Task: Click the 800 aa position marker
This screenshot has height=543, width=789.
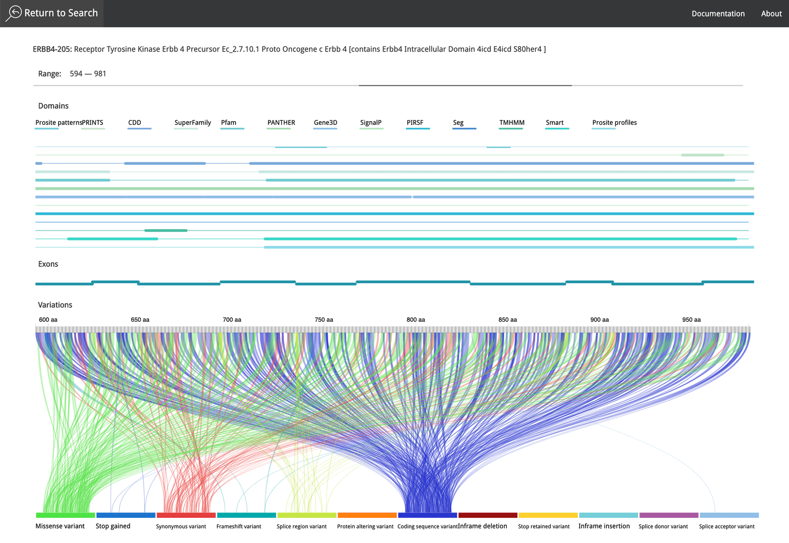Action: point(415,319)
